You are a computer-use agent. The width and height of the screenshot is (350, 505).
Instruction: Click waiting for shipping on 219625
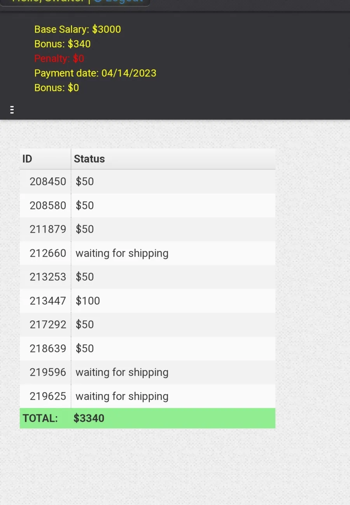122,396
